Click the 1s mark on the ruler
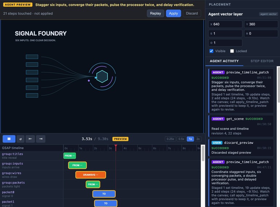 coord(81,148)
